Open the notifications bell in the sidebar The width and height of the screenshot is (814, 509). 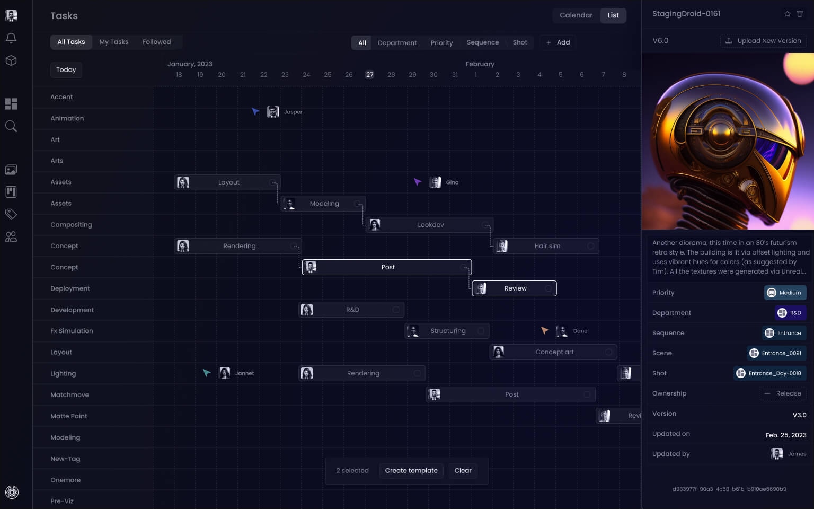(x=11, y=38)
